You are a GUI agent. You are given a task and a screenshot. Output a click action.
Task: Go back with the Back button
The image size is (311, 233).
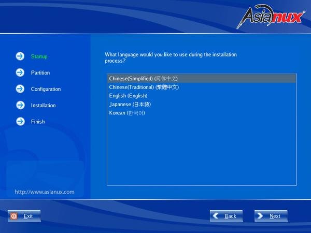227,216
